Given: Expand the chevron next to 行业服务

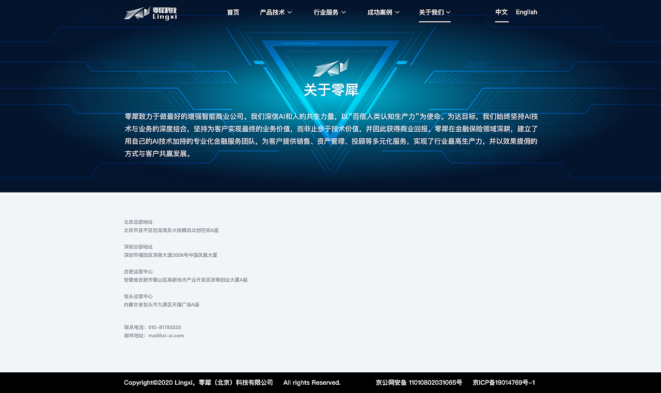Looking at the screenshot, I should pyautogui.click(x=343, y=12).
